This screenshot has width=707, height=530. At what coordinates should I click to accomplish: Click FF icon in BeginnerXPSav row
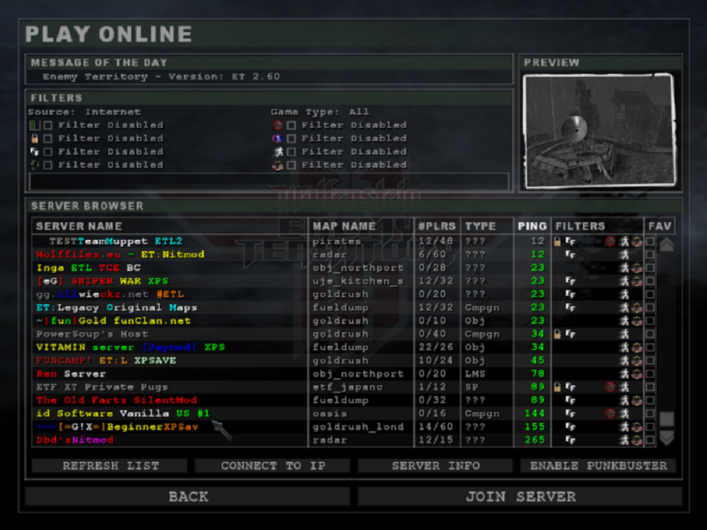(x=571, y=427)
